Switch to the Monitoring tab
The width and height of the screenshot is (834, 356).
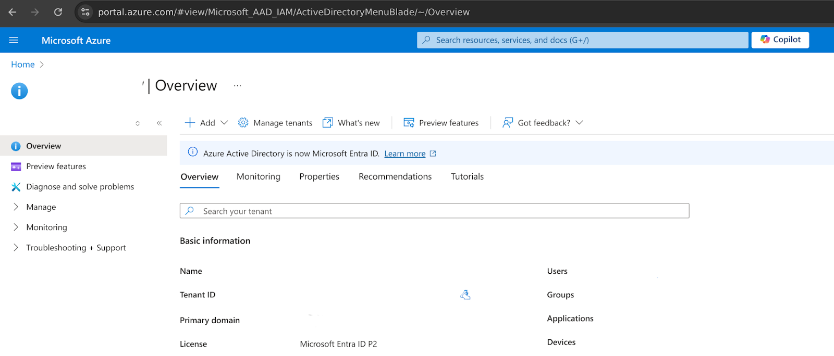[258, 177]
